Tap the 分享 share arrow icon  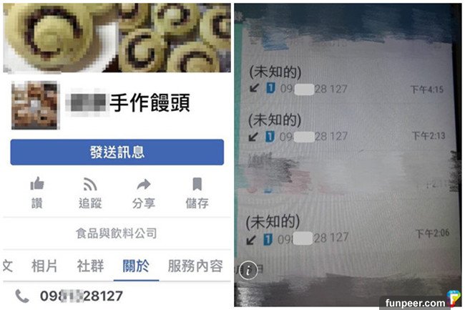click(x=144, y=184)
